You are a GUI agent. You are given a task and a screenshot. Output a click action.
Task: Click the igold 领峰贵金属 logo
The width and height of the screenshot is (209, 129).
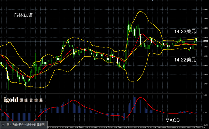(23, 100)
